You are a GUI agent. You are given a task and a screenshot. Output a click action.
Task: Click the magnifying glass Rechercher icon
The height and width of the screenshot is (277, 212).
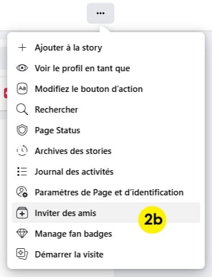(22, 109)
